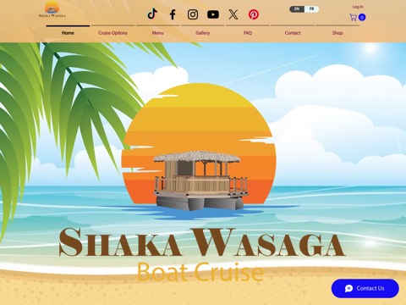Open the Menu page link
The image size is (406, 305).
pos(158,33)
